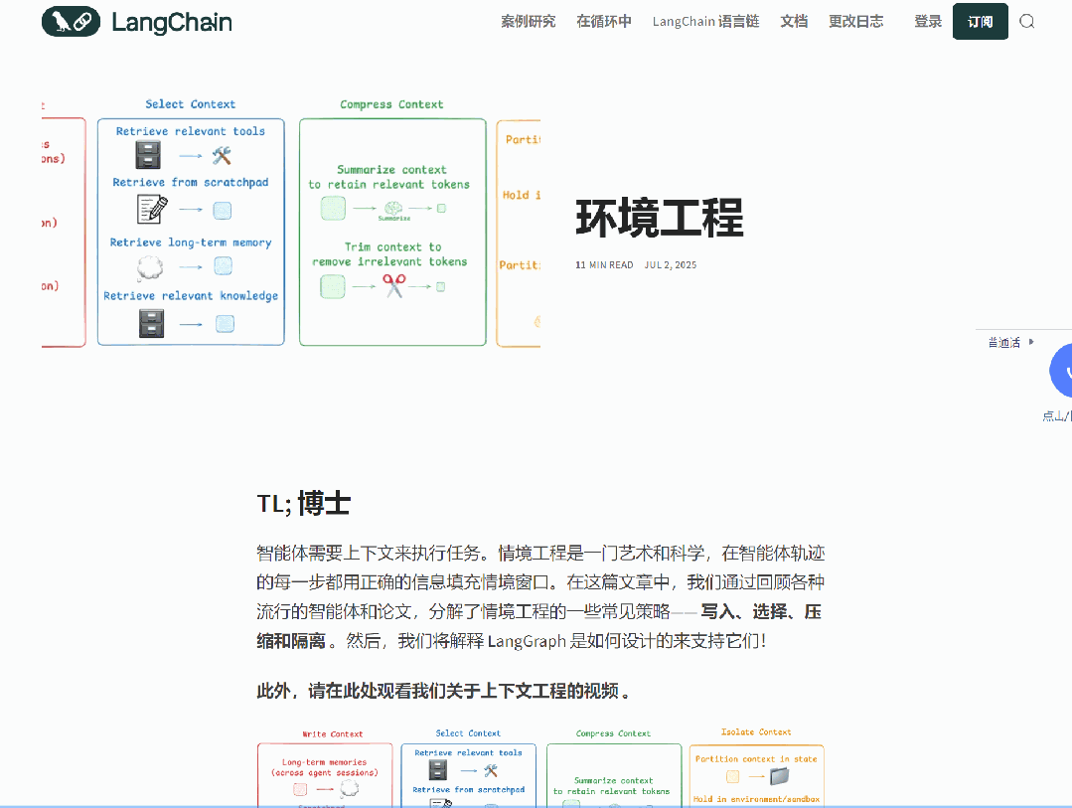
Task: Click the video sentence starting with 此外
Action: pos(442,691)
